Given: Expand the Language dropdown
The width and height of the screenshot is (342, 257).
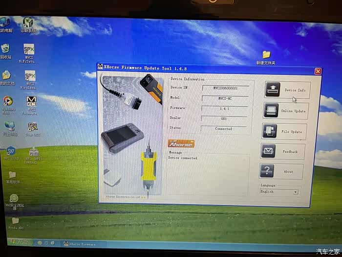Looking at the screenshot, I should click(295, 192).
